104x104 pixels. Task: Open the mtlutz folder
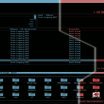click(x=32, y=88)
